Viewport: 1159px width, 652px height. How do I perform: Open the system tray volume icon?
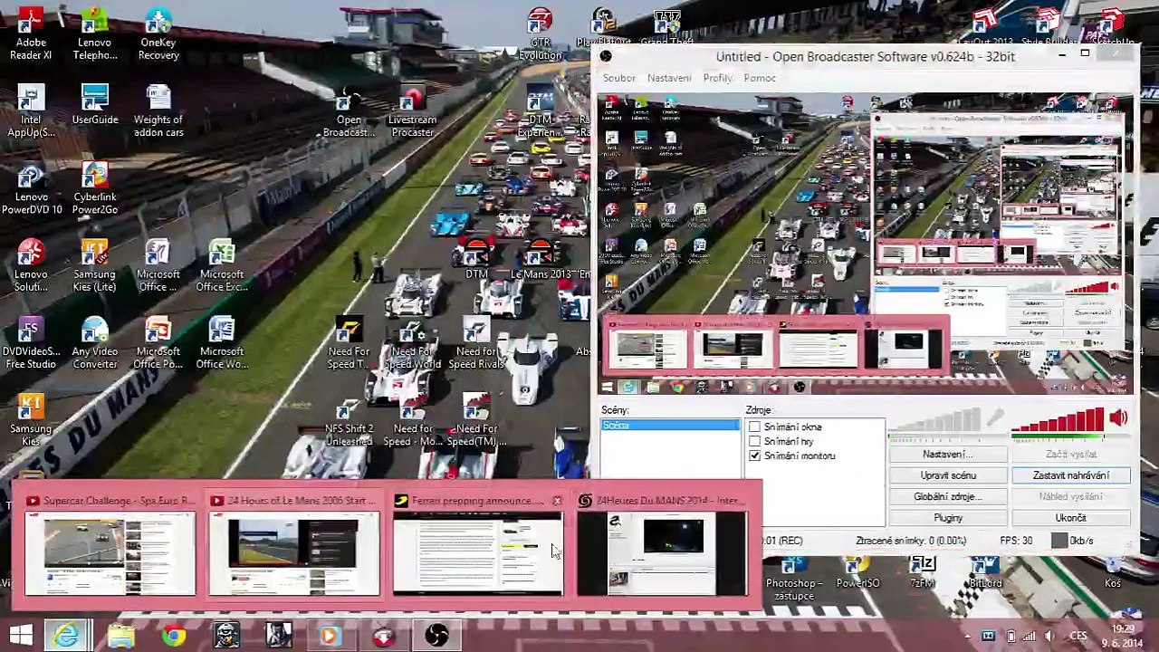(1051, 636)
